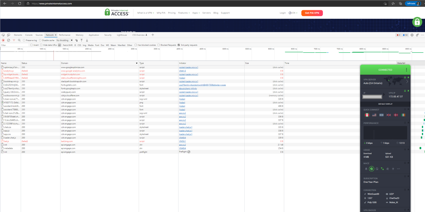Clear the network log
The height and width of the screenshot is (212, 425).
click(8, 40)
